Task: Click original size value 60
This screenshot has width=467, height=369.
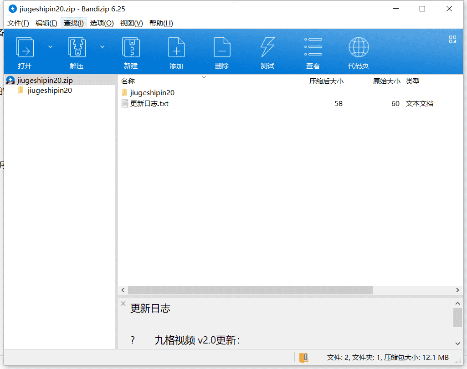Action: coord(395,103)
